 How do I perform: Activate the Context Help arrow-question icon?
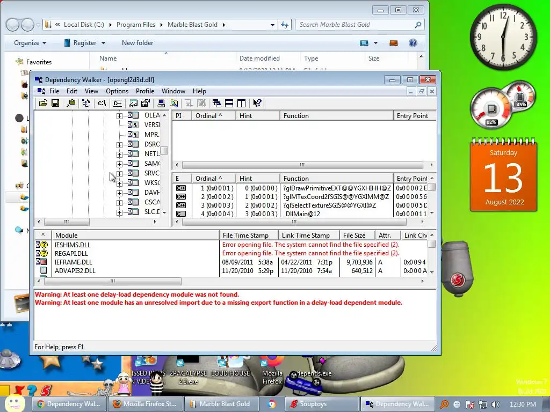coord(257,103)
